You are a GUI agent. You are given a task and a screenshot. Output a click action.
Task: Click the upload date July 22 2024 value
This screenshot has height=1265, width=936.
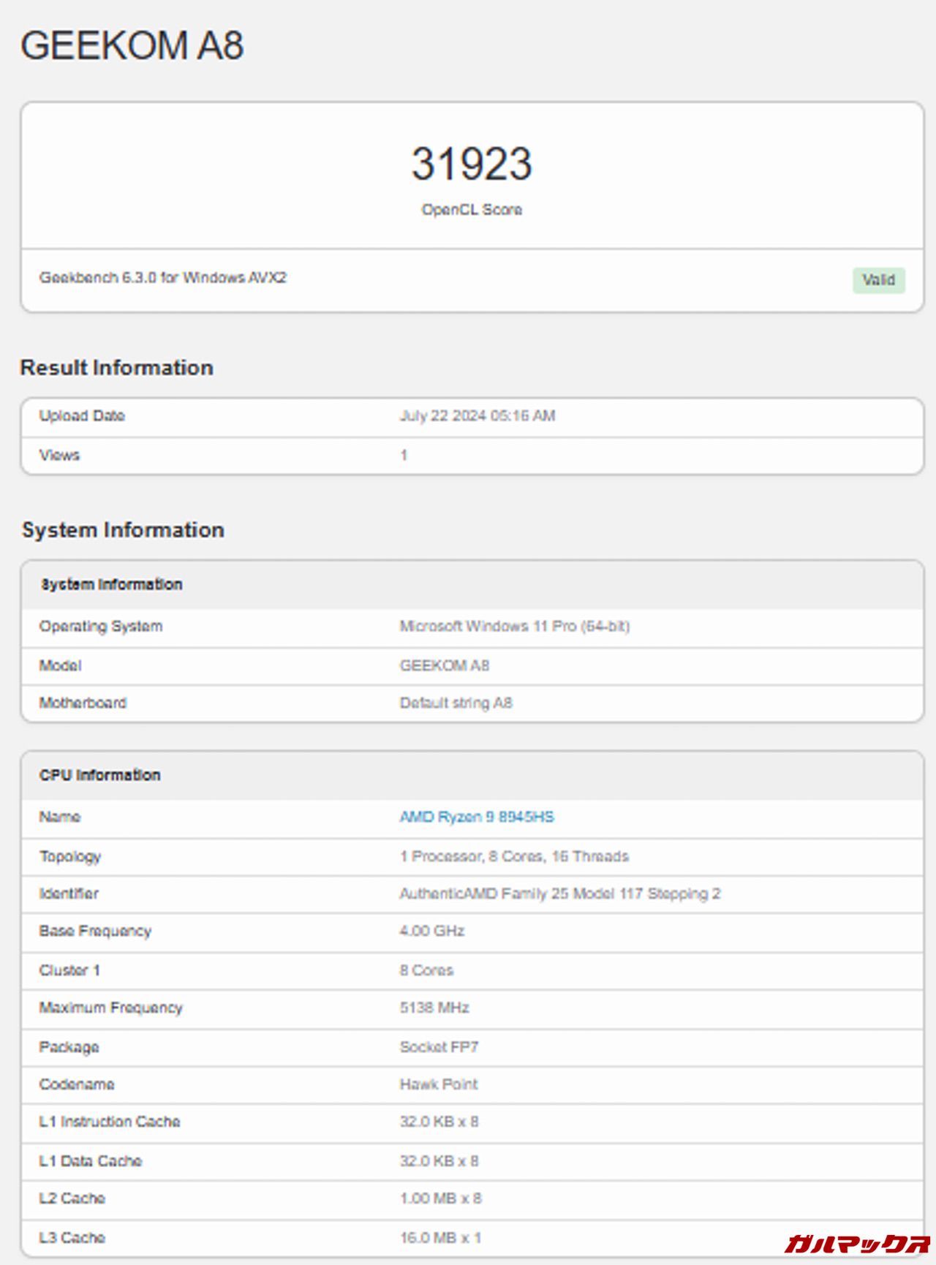477,416
